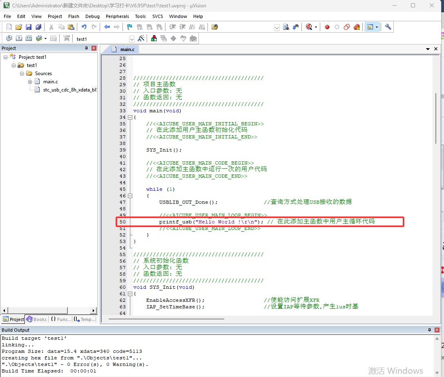Disable all breakpoints in the target
The width and height of the screenshot is (444, 377).
(347, 27)
